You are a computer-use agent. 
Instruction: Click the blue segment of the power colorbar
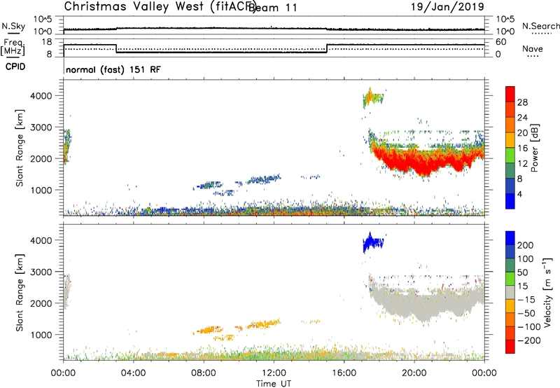tap(510, 201)
